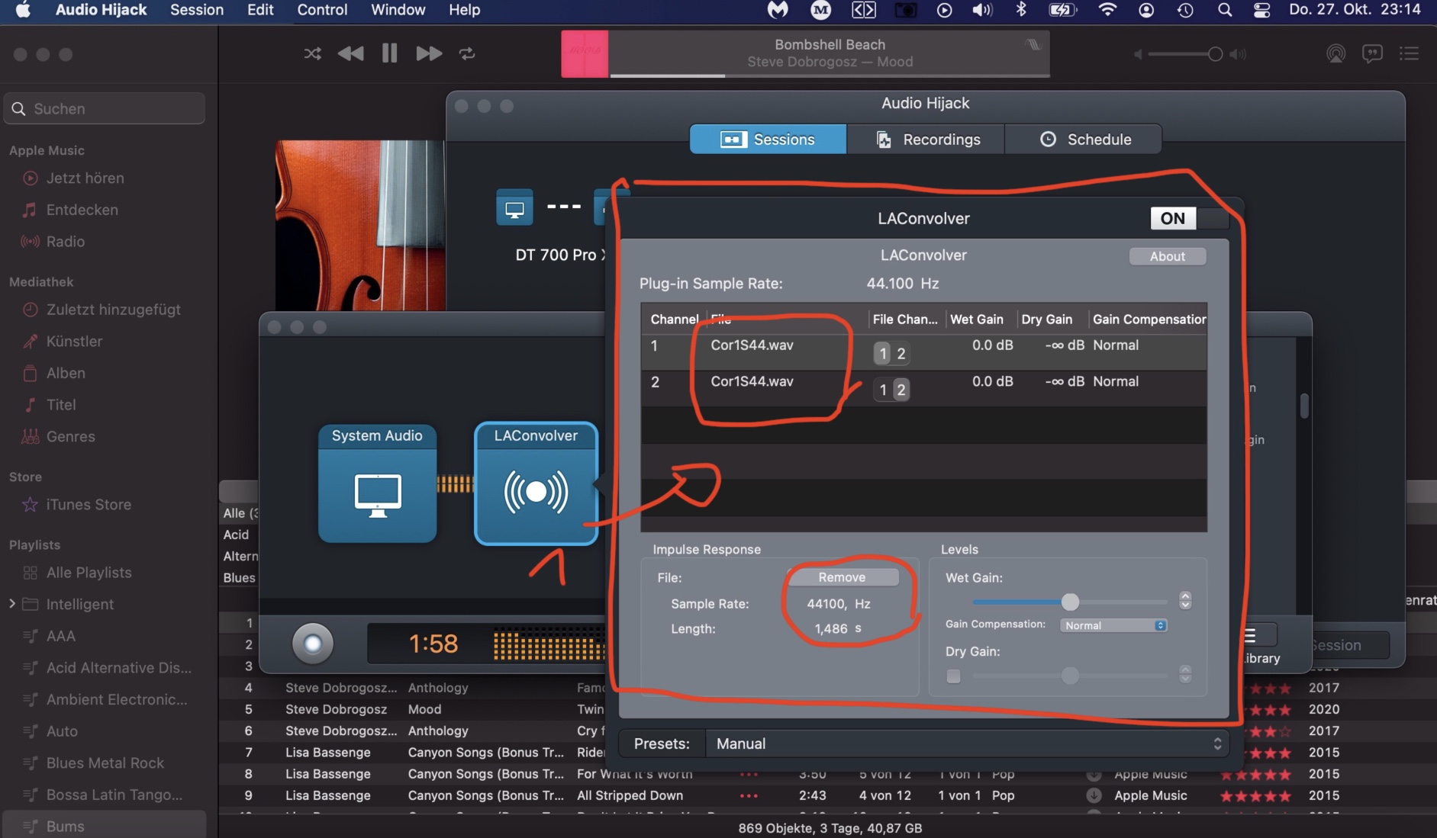Open the AAA playlist
This screenshot has width=1437, height=838.
60,636
